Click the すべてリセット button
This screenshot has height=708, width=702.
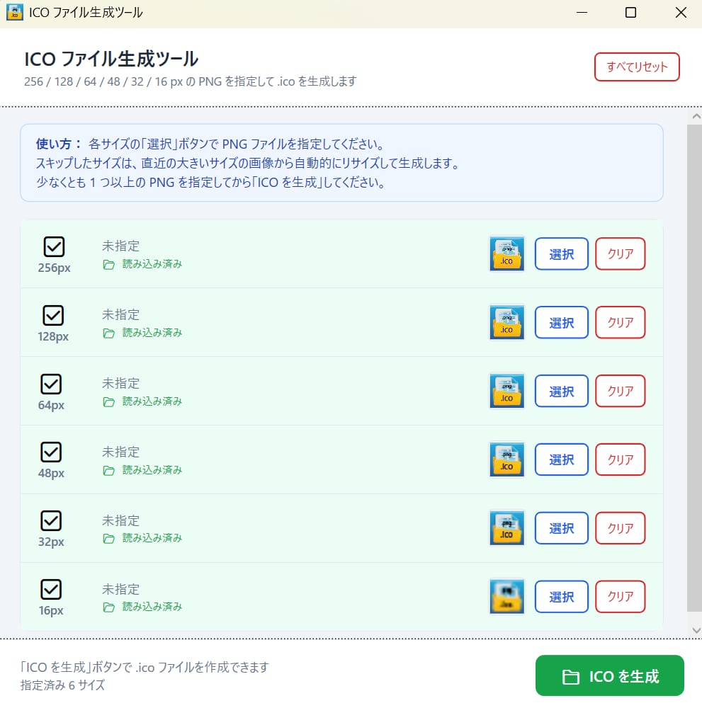coord(636,67)
